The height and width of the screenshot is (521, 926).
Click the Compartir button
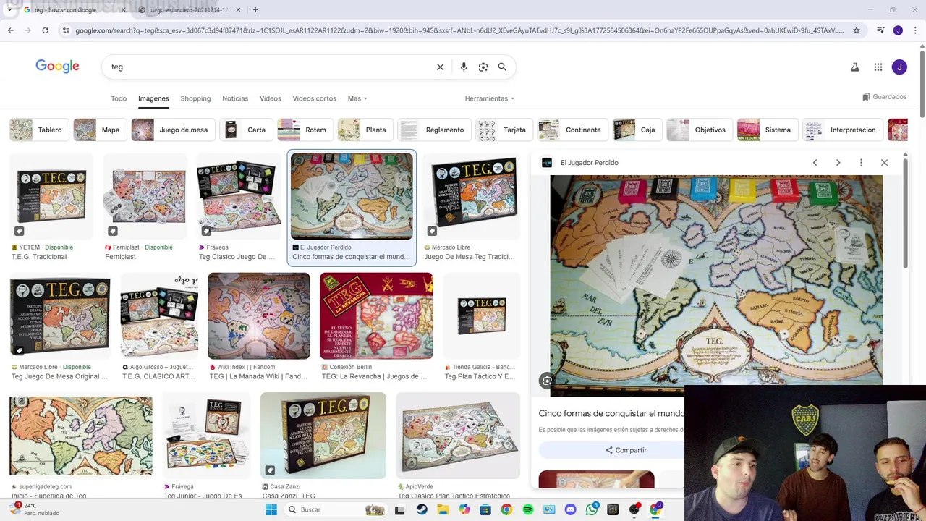coord(626,450)
